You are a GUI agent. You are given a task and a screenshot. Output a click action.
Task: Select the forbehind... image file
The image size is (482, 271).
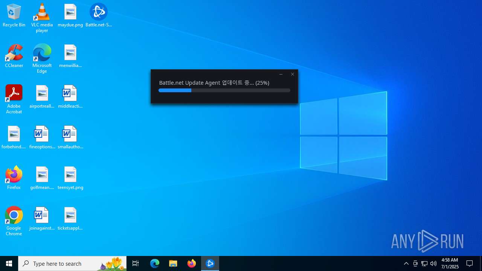(14, 137)
